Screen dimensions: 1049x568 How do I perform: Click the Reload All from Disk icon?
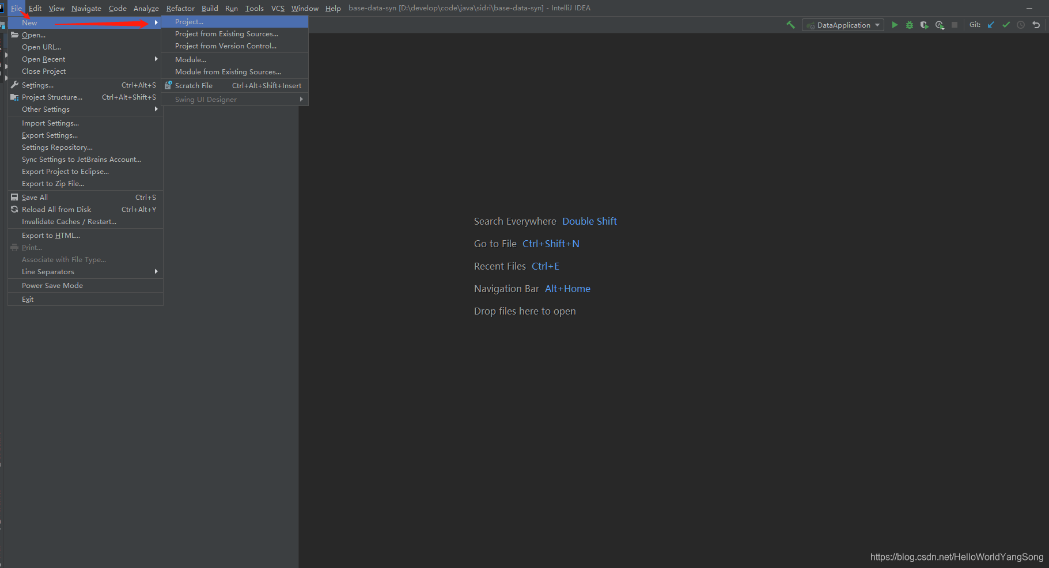tap(14, 209)
